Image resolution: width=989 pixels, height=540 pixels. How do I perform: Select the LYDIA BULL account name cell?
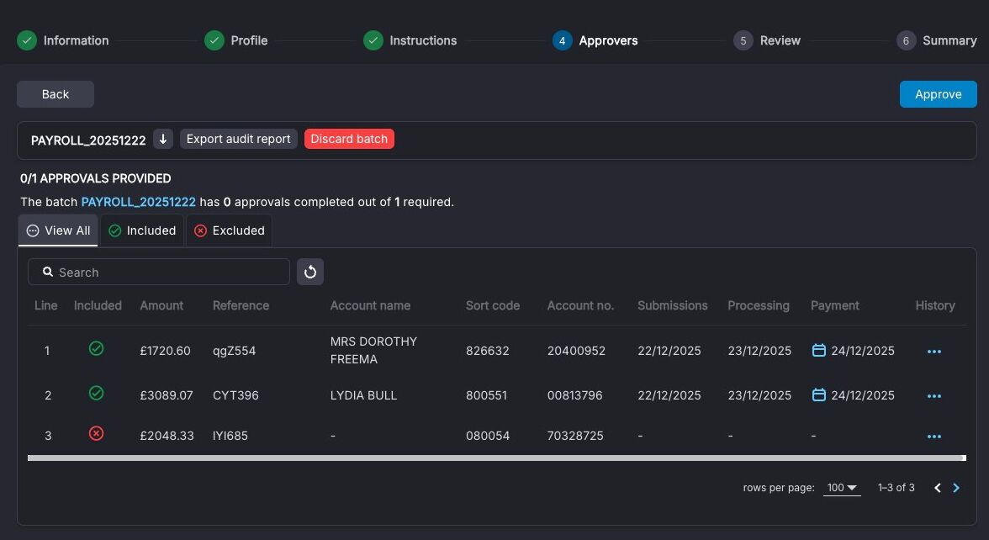pos(364,395)
